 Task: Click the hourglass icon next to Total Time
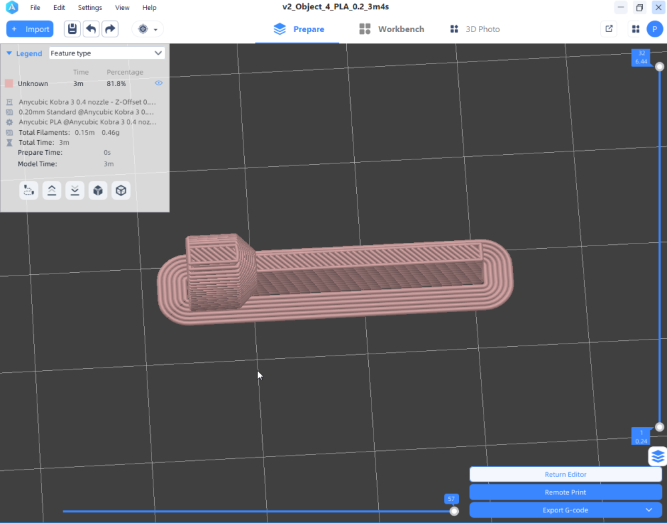(9, 143)
